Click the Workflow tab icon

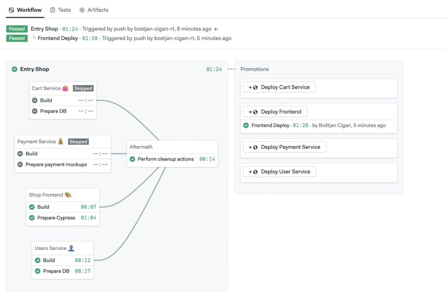pyautogui.click(x=11, y=10)
